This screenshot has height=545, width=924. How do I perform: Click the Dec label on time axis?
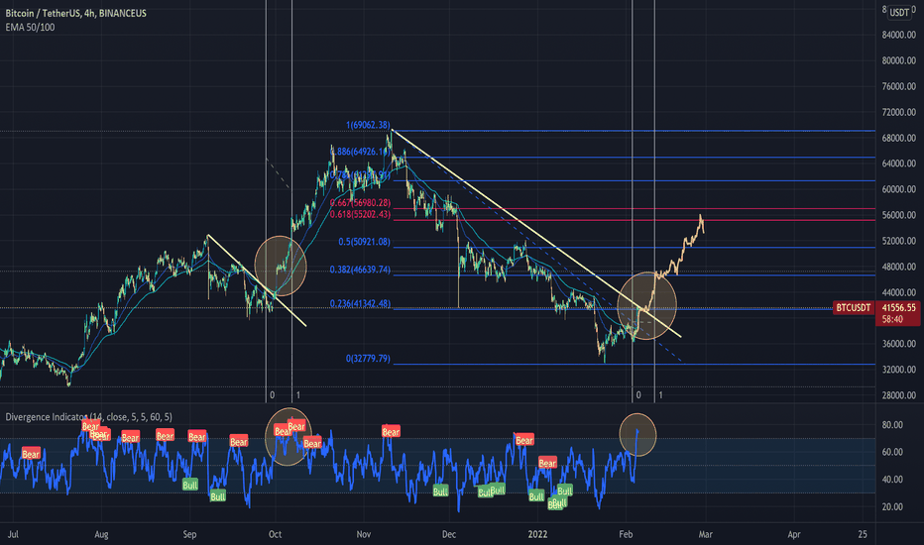(x=449, y=534)
